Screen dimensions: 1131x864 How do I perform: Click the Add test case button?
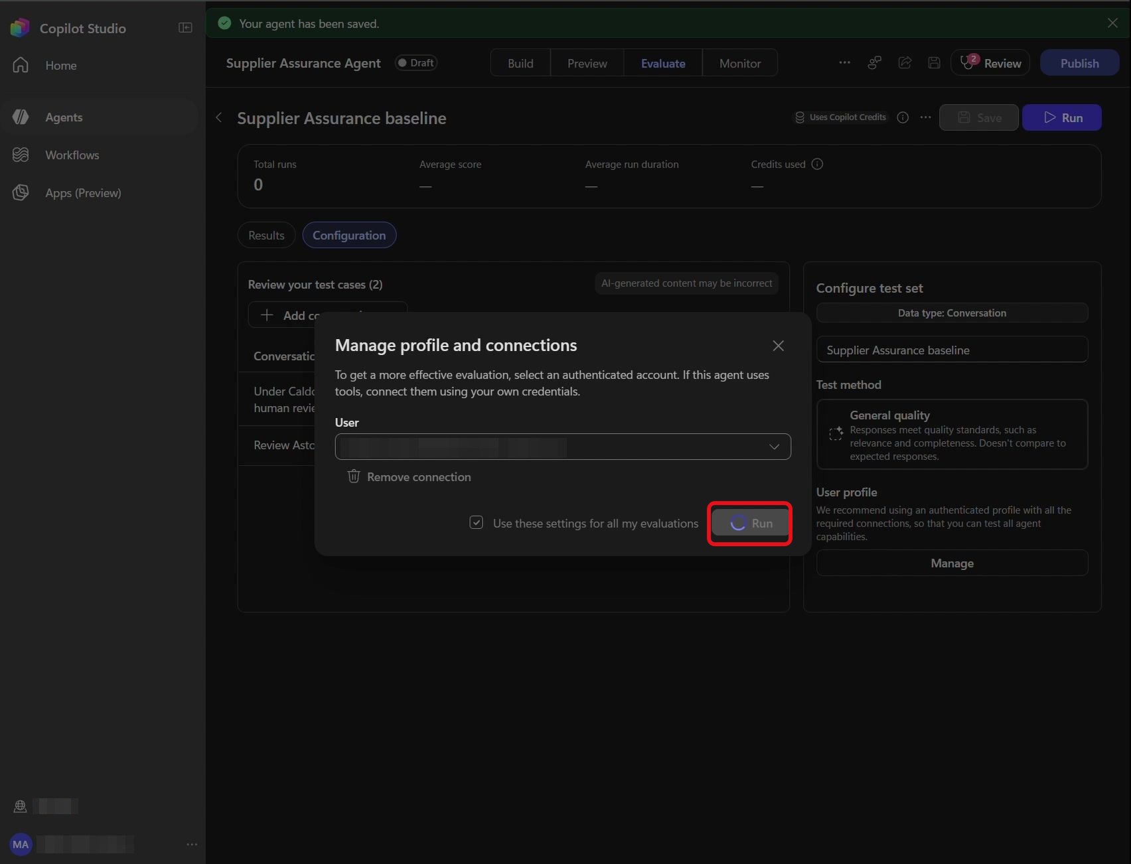coord(327,315)
